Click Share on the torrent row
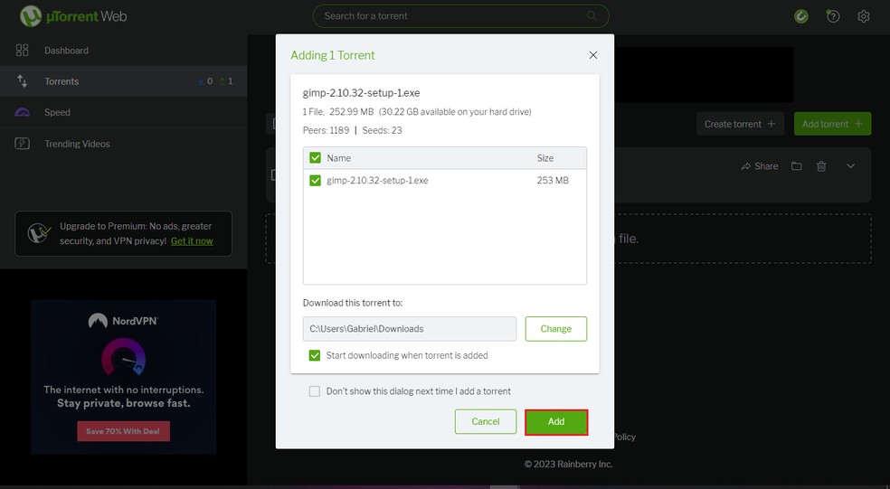This screenshot has height=489, width=890. [x=760, y=166]
